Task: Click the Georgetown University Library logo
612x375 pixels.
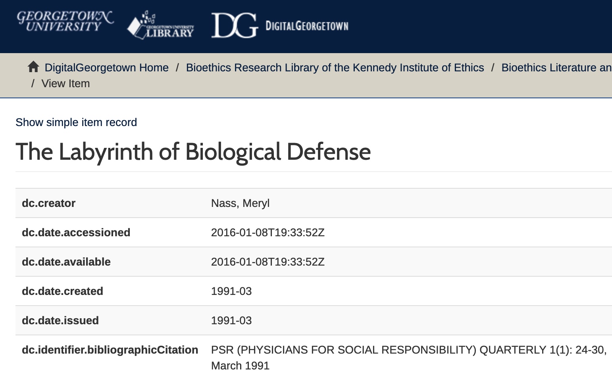Action: [x=161, y=26]
